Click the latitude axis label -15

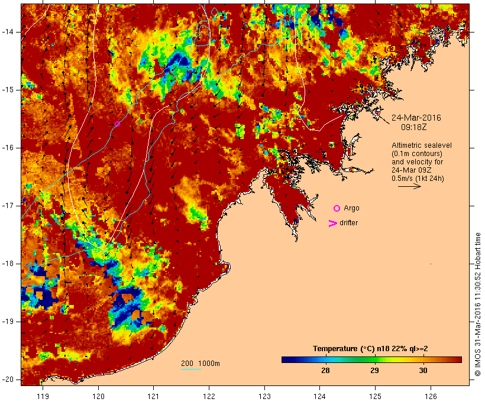(x=8, y=90)
